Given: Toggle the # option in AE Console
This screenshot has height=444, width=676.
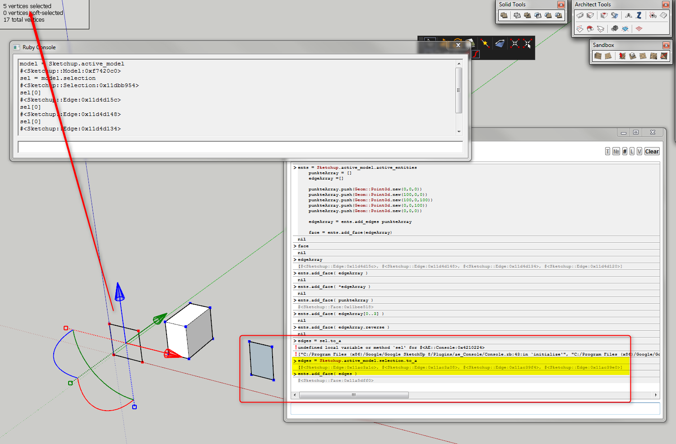Looking at the screenshot, I should pos(625,151).
